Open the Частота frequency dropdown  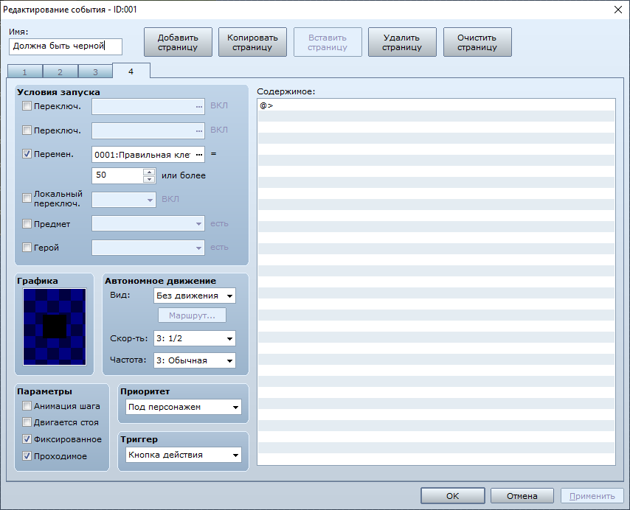coord(195,360)
